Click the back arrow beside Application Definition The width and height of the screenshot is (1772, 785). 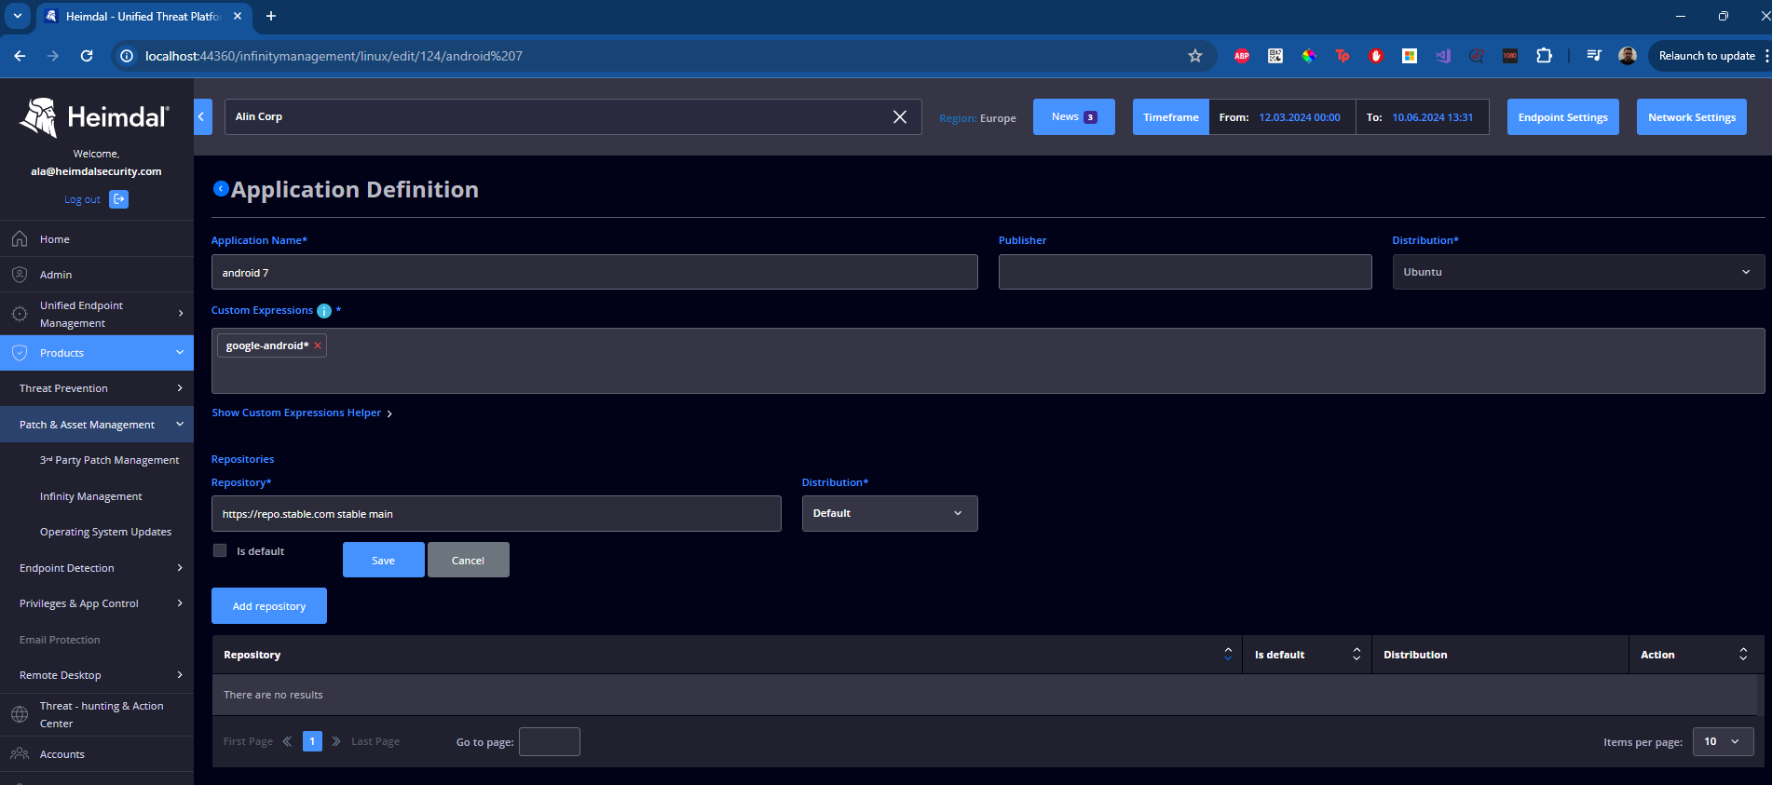(221, 188)
